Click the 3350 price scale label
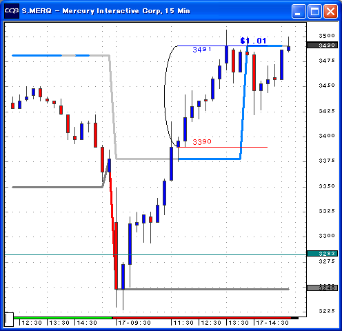The width and height of the screenshot is (342, 331). point(327,186)
